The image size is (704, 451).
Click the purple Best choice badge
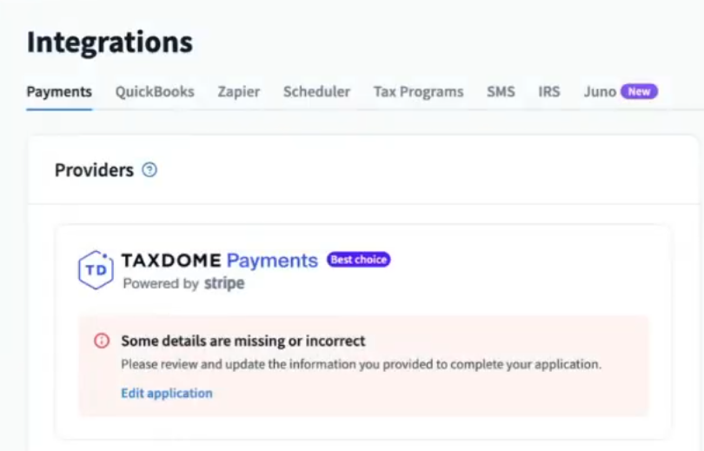[x=358, y=260]
